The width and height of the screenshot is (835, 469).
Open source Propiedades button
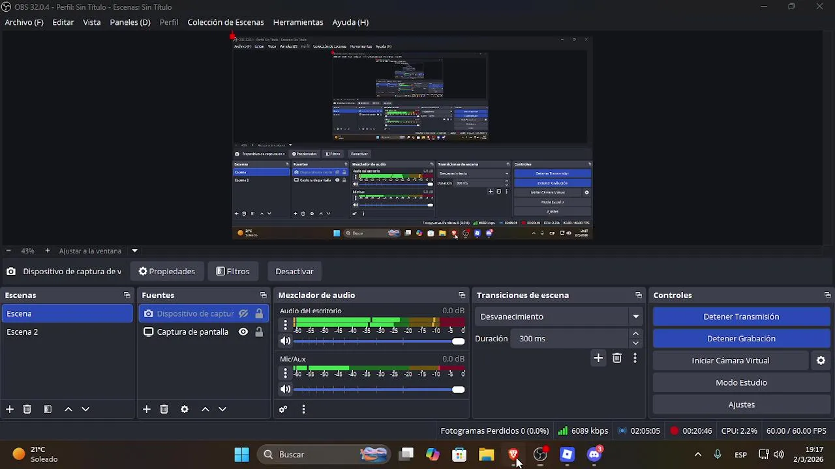pyautogui.click(x=167, y=272)
